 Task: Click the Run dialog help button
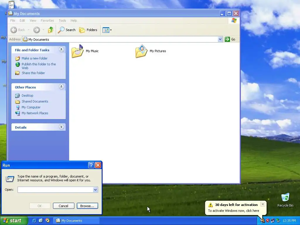tap(91, 165)
